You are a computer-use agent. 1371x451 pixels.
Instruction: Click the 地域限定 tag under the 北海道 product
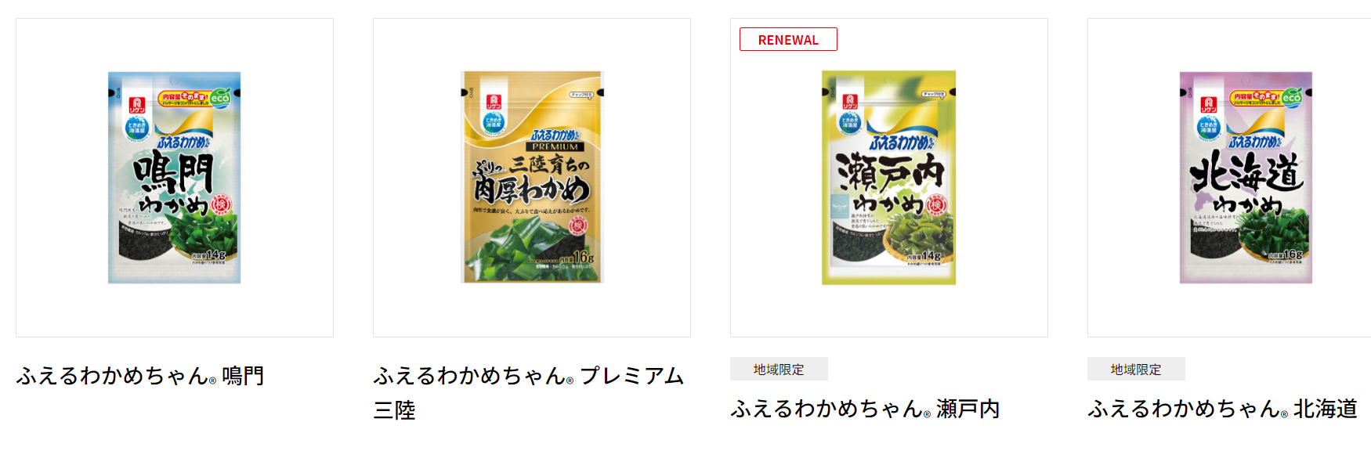click(1136, 369)
